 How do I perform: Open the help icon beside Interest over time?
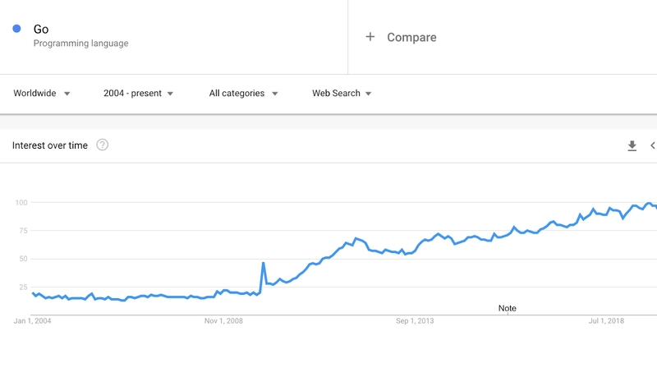click(x=102, y=145)
